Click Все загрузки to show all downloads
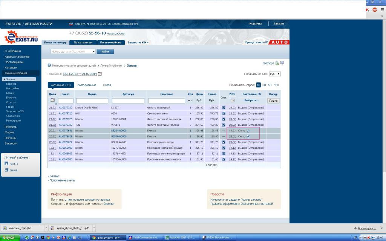 click(x=367, y=228)
